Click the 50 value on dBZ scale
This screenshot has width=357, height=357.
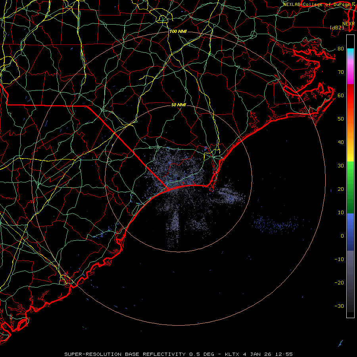(x=341, y=119)
